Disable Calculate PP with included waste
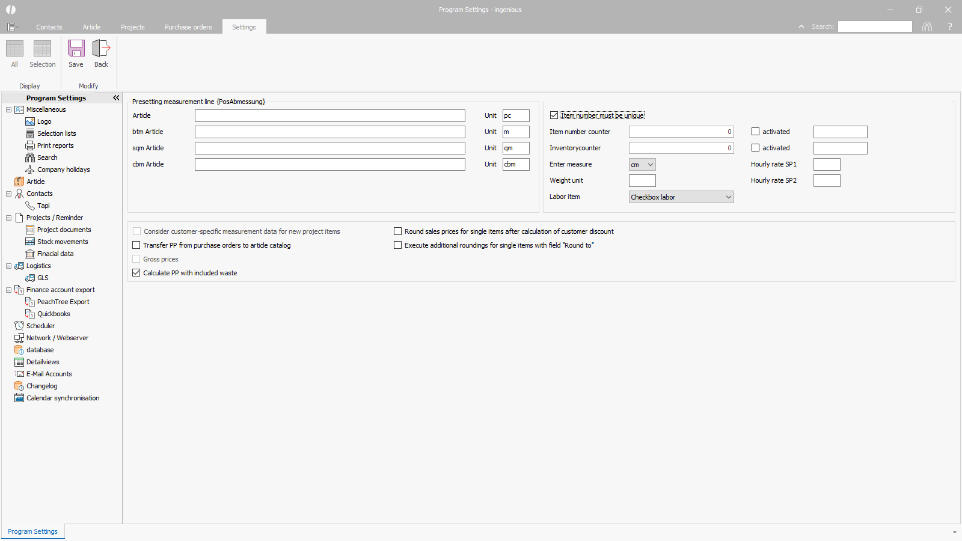This screenshot has height=541, width=962. pos(136,273)
